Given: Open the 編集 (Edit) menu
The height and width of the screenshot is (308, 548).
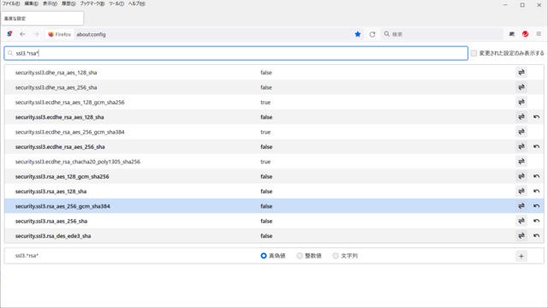Looking at the screenshot, I should [x=32, y=3].
